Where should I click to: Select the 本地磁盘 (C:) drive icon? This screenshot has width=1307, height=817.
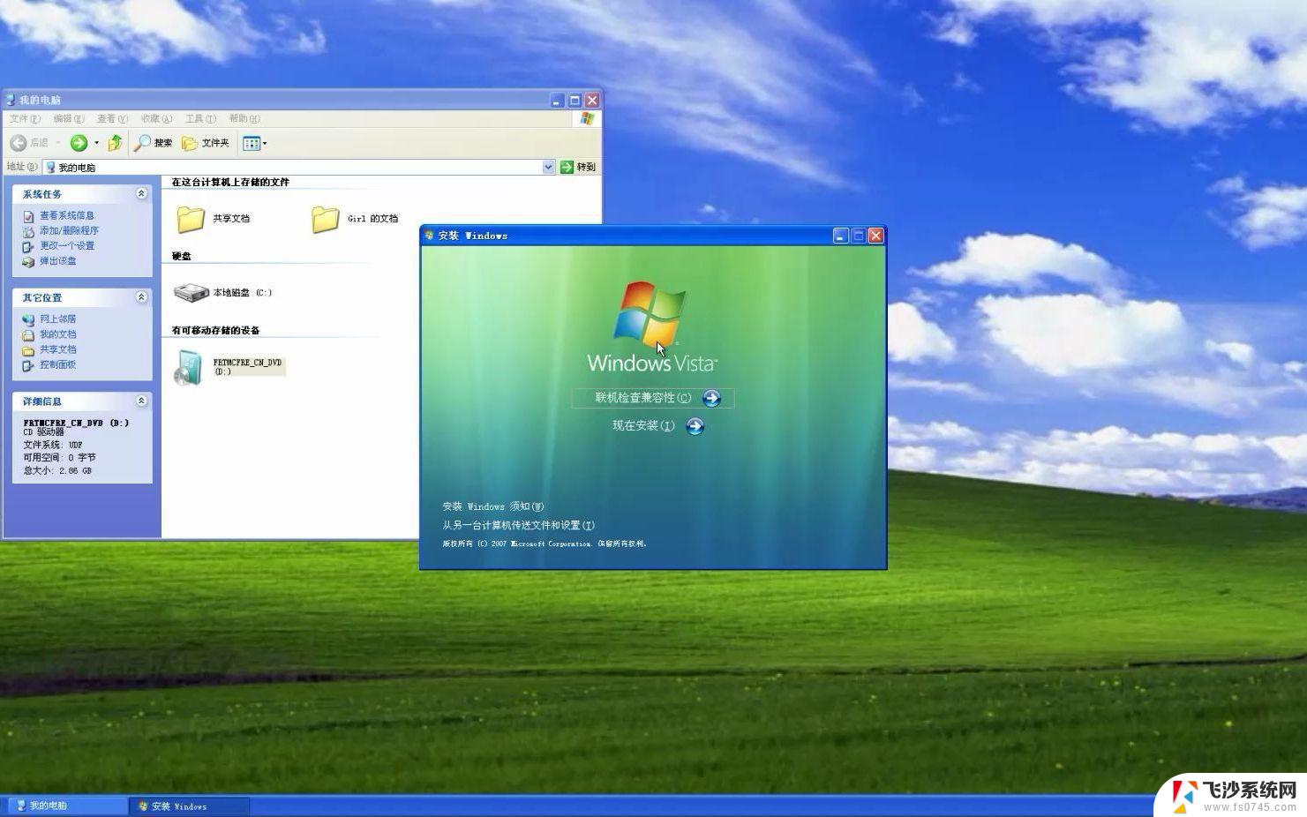pyautogui.click(x=191, y=292)
